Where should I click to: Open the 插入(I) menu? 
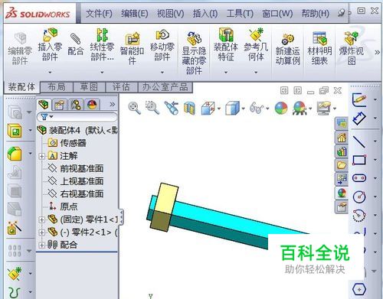(x=205, y=13)
